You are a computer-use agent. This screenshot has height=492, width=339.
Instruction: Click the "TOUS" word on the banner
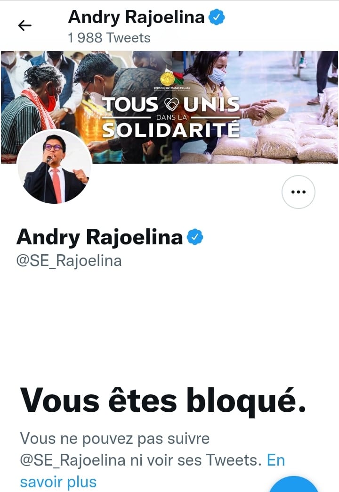tap(131, 105)
